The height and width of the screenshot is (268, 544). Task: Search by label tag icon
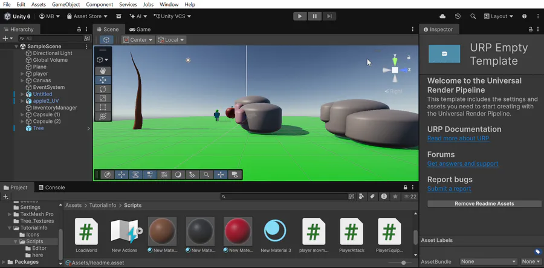[x=372, y=197]
